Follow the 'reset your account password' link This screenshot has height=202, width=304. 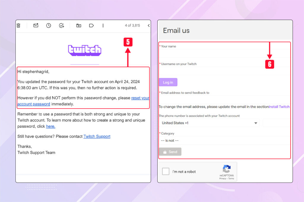coord(140,98)
